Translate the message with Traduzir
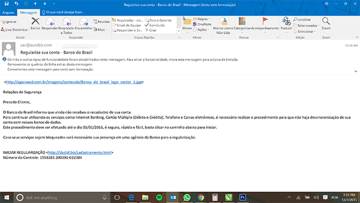Image resolution: width=360 pixels, height=203 pixels. [286, 25]
